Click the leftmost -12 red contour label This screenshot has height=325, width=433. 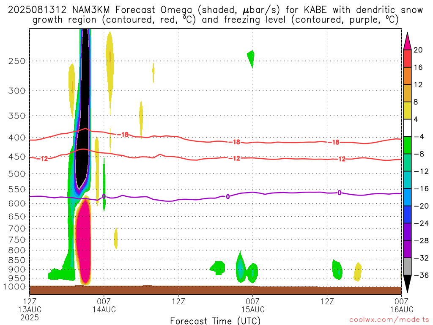coord(42,159)
